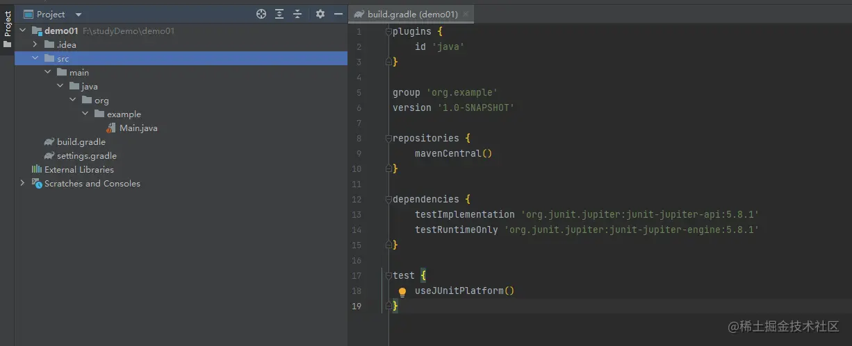Collapse the main folder chevron
Image resolution: width=852 pixels, height=346 pixels.
(x=48, y=72)
